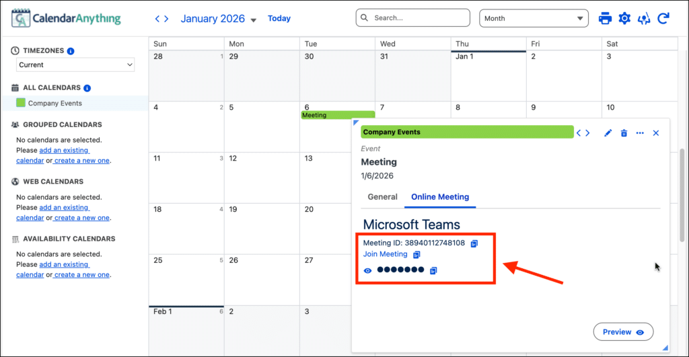Copy the hidden meeting password
This screenshot has width=689, height=357.
[x=433, y=270]
